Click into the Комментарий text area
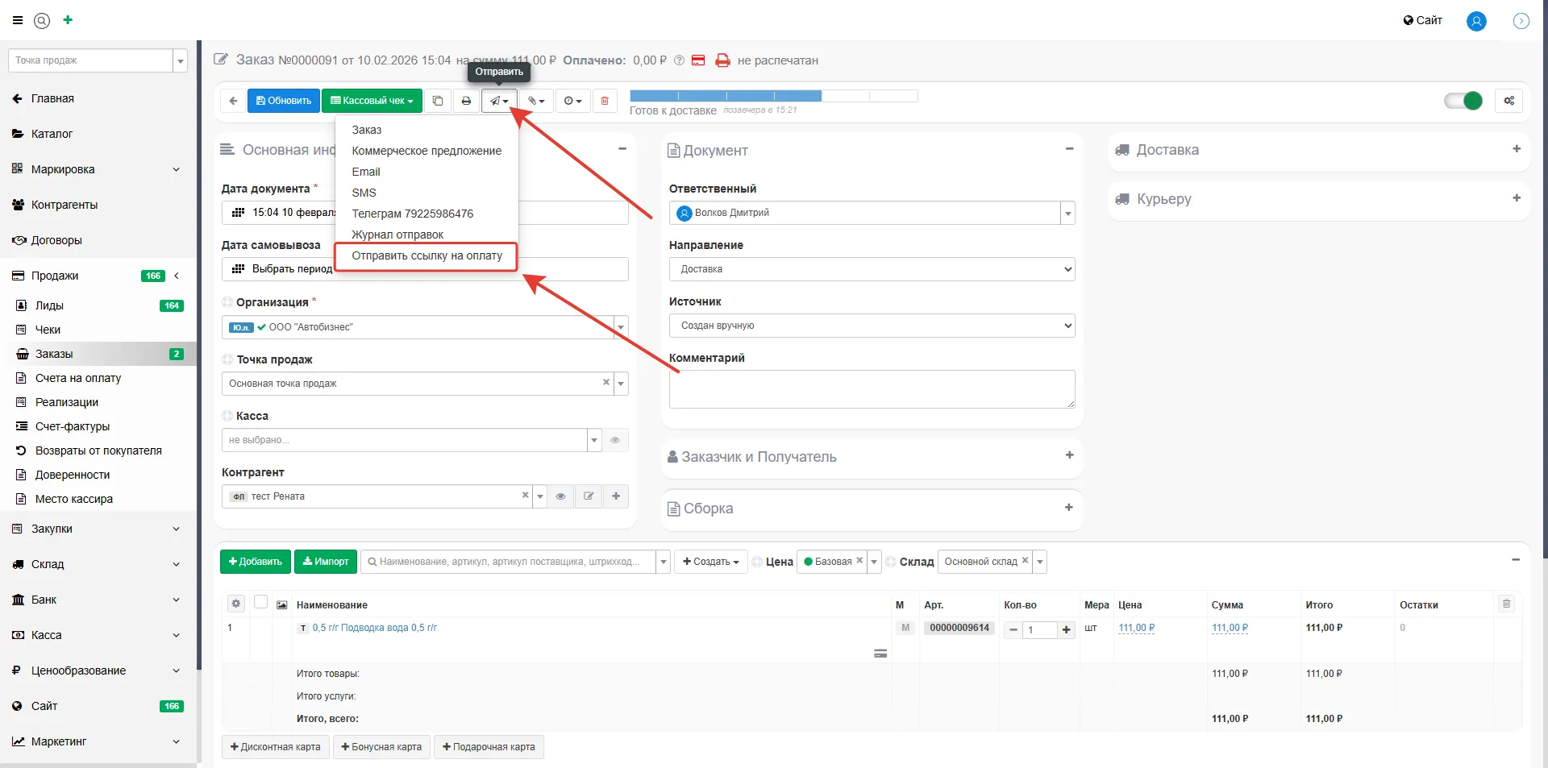Viewport: 1548px width, 768px height. pyautogui.click(x=871, y=389)
